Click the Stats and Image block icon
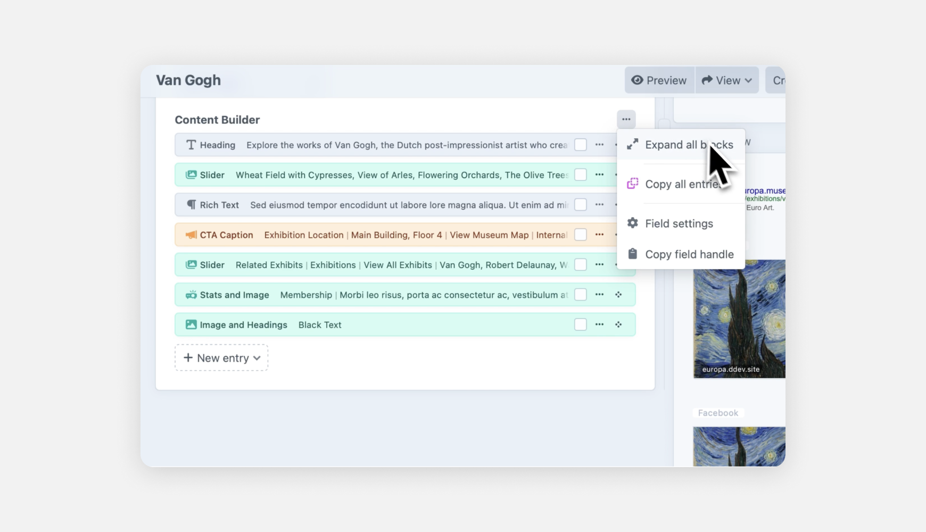 tap(191, 295)
